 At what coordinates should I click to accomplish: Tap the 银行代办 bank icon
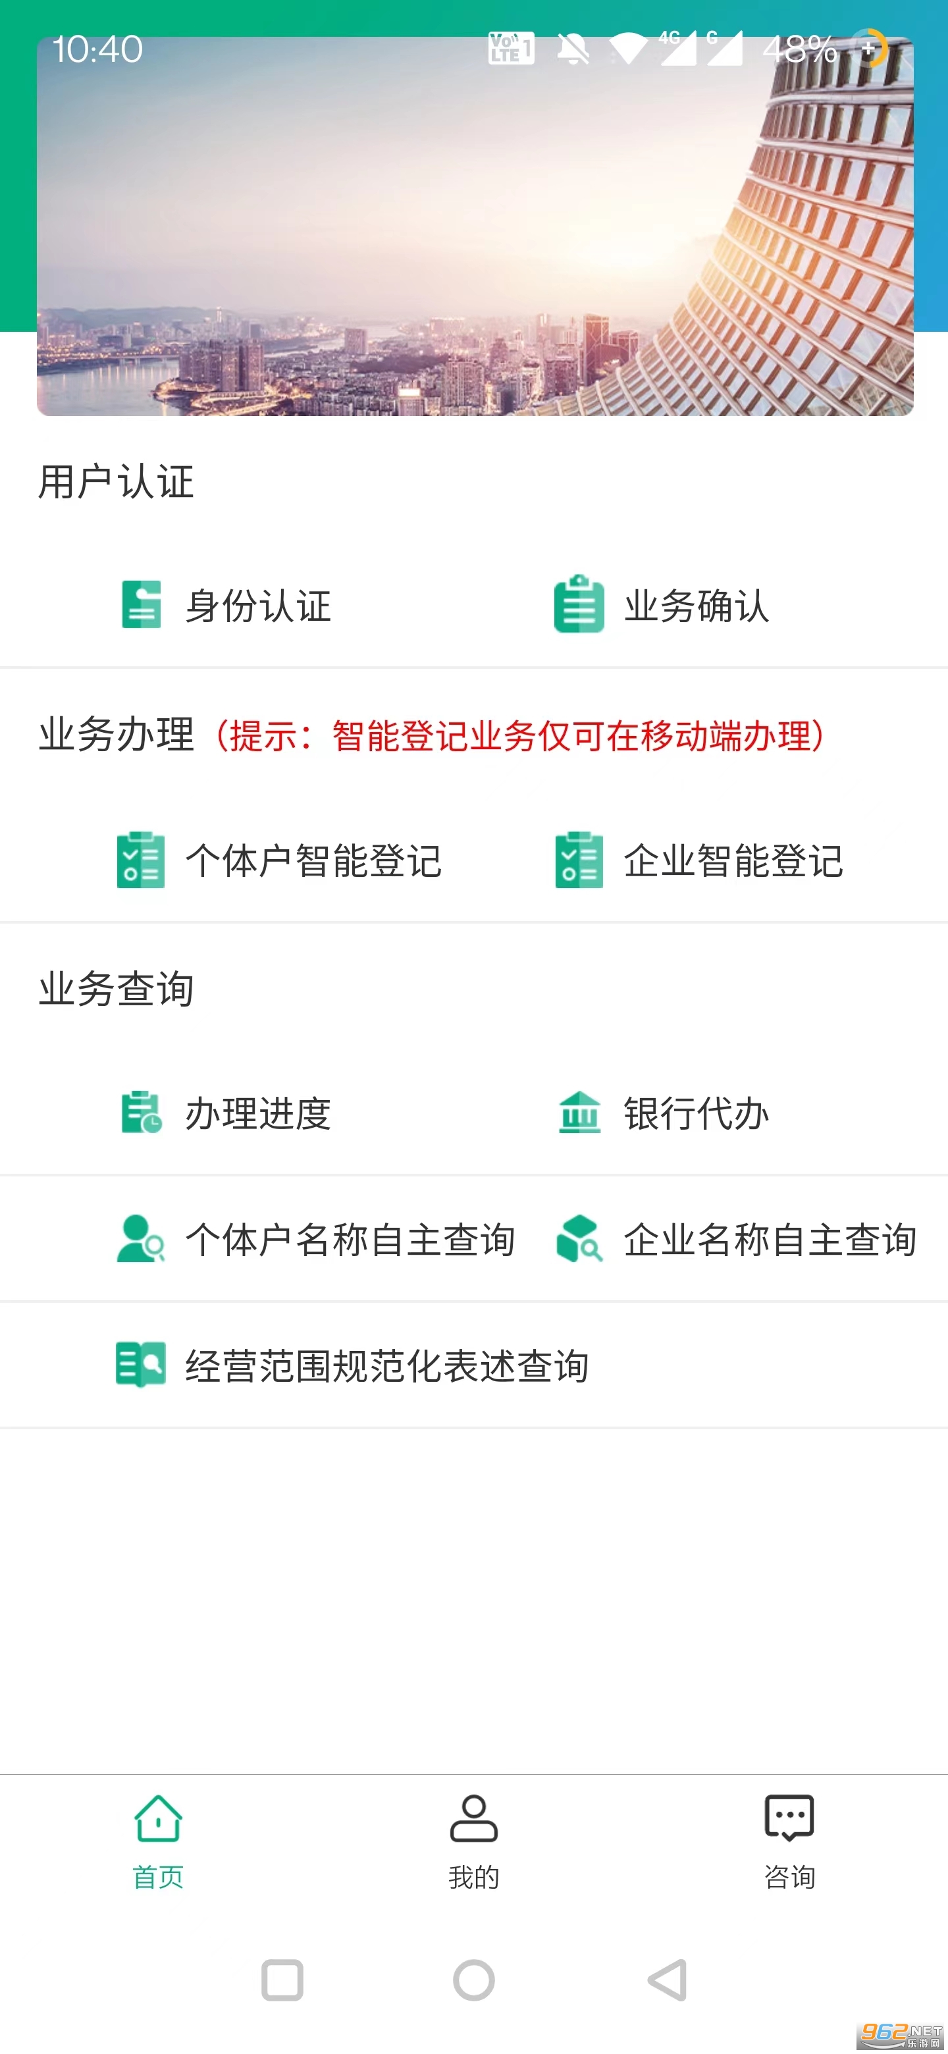[x=579, y=1113]
